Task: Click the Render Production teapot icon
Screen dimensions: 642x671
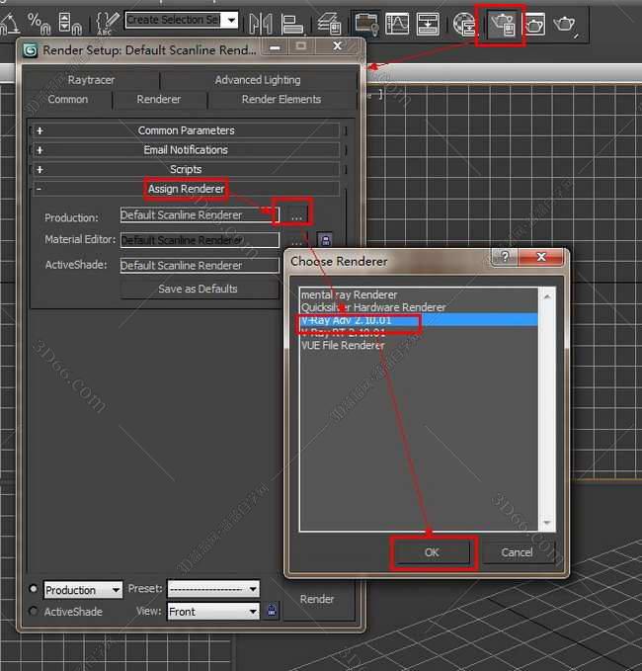Action: coord(565,25)
